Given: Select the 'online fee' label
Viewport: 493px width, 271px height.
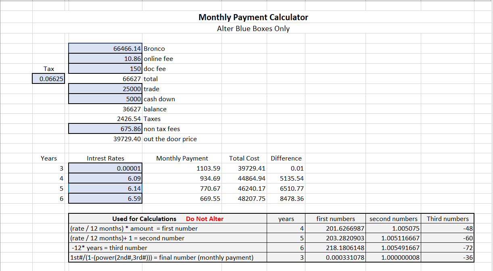Looking at the screenshot, I should coord(158,59).
